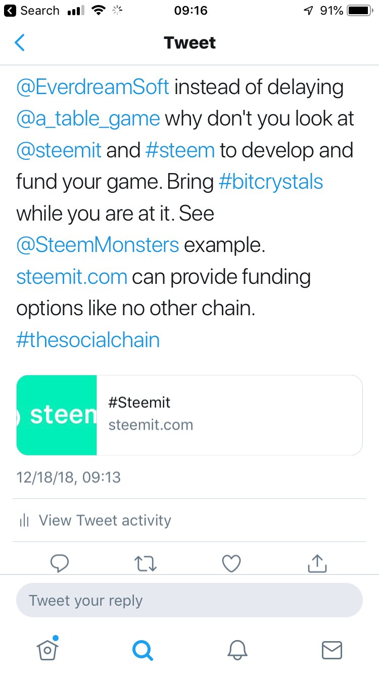Open the Messages envelope tab
Screen dimensions: 379x675
coord(332,650)
